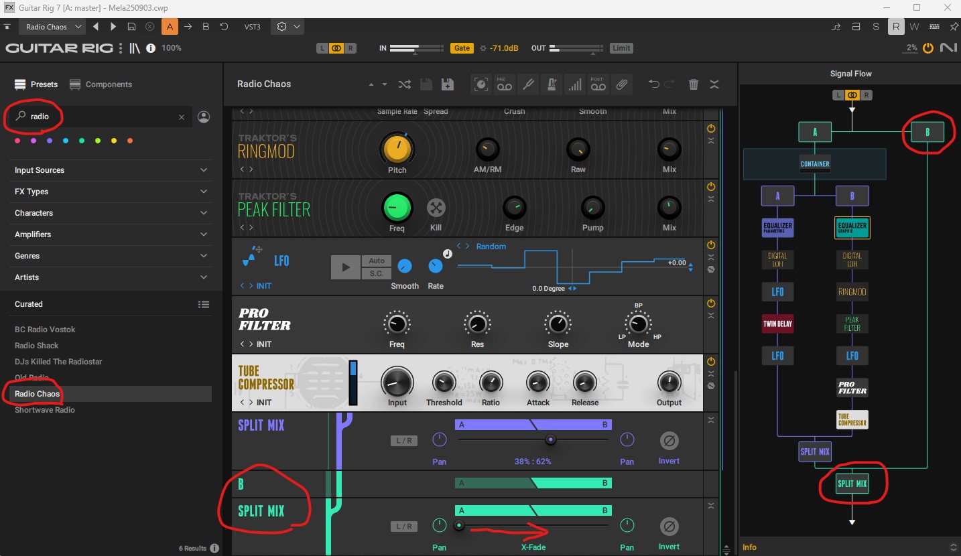Toggle the Tube Compressor power button
Image resolution: width=961 pixels, height=556 pixels.
711,362
